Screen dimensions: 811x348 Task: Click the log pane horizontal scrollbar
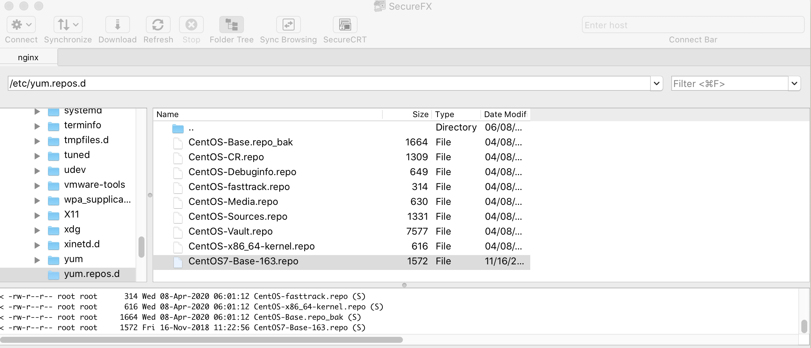coord(201,340)
